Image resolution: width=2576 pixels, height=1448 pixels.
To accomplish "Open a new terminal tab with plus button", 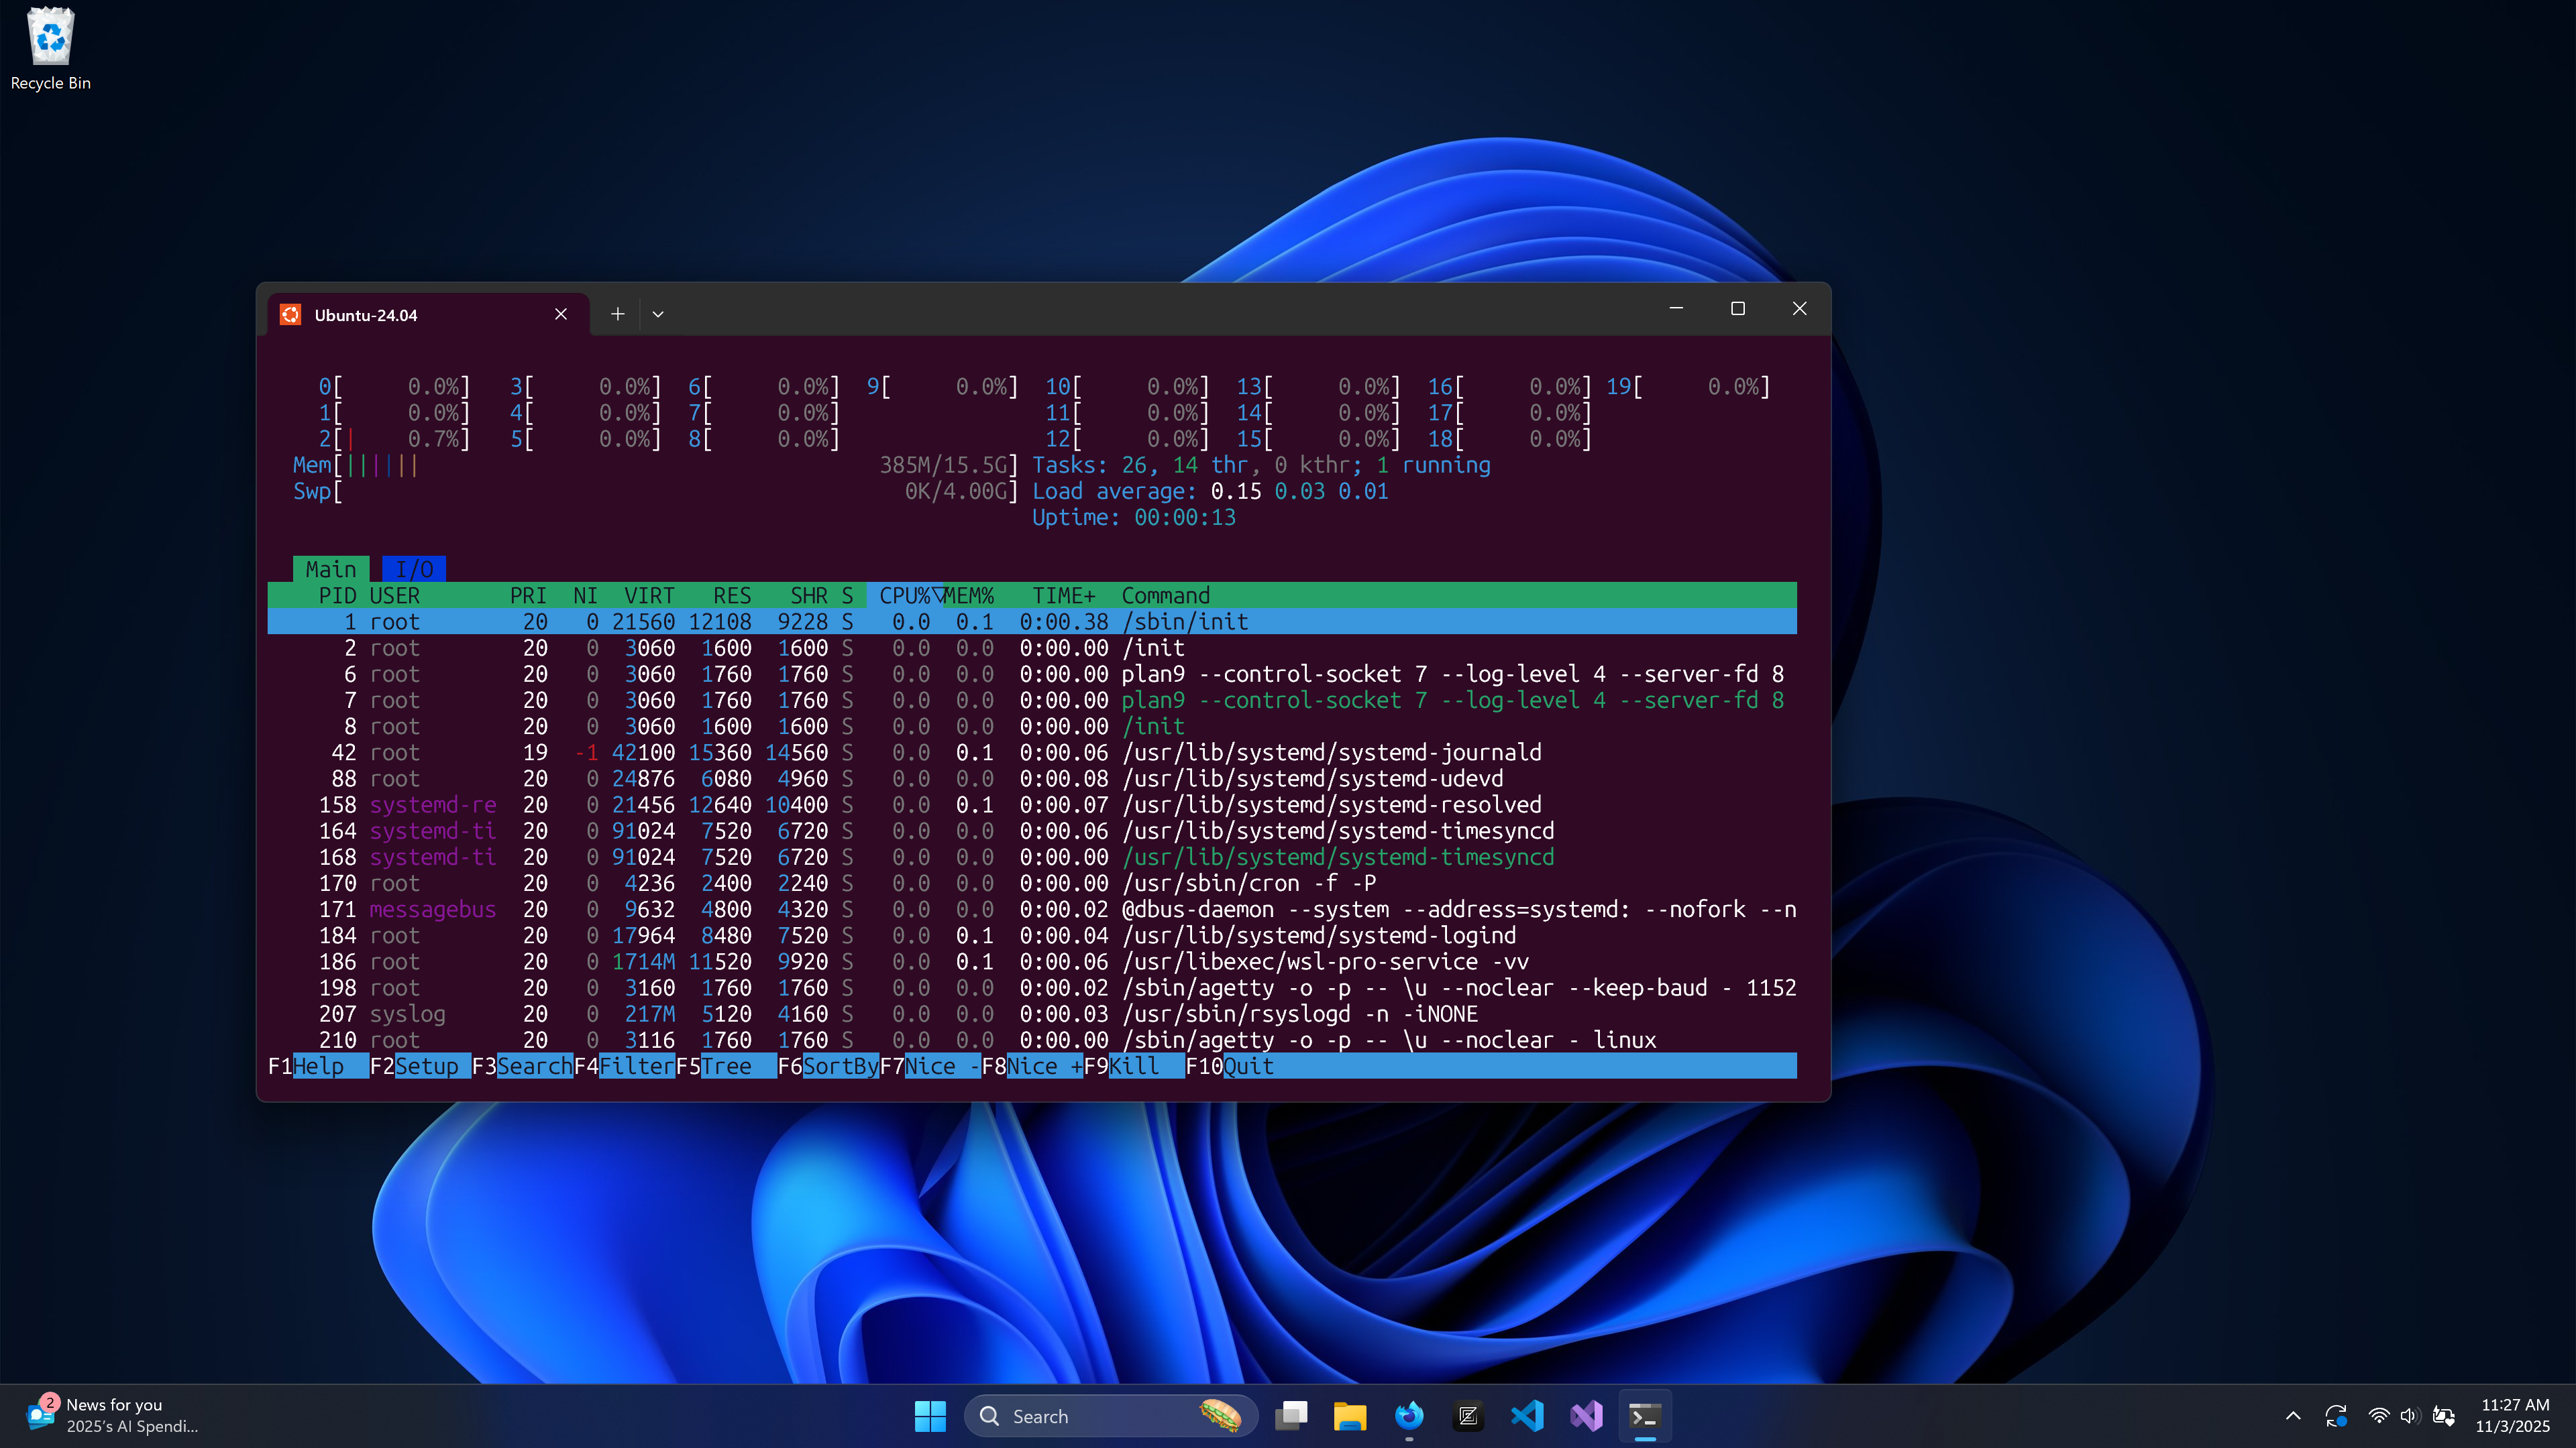I will (x=618, y=314).
